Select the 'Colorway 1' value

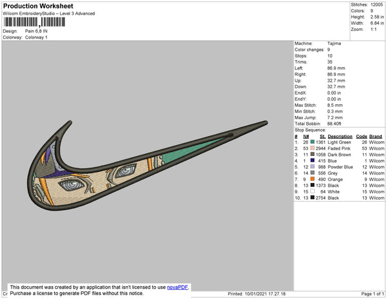pos(36,37)
